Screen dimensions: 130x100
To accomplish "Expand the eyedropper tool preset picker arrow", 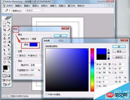I will [x=10, y=10].
